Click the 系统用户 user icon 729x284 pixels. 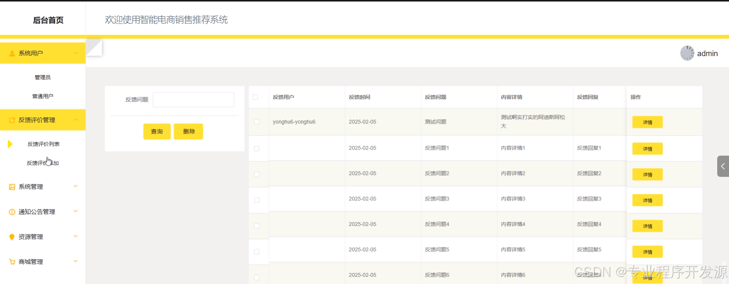(x=12, y=53)
